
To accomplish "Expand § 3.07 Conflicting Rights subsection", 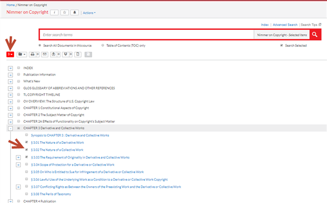I will point(19,187).
